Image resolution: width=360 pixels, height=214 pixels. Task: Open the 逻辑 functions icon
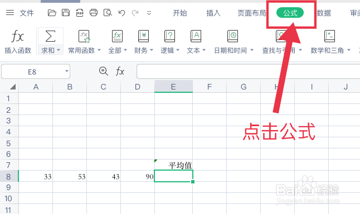169,36
